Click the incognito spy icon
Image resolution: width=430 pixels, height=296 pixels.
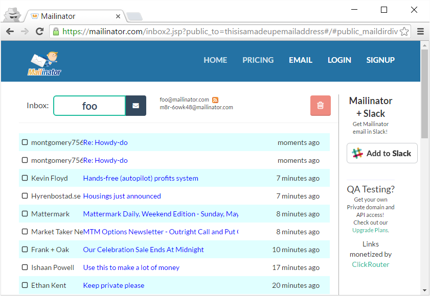click(13, 15)
